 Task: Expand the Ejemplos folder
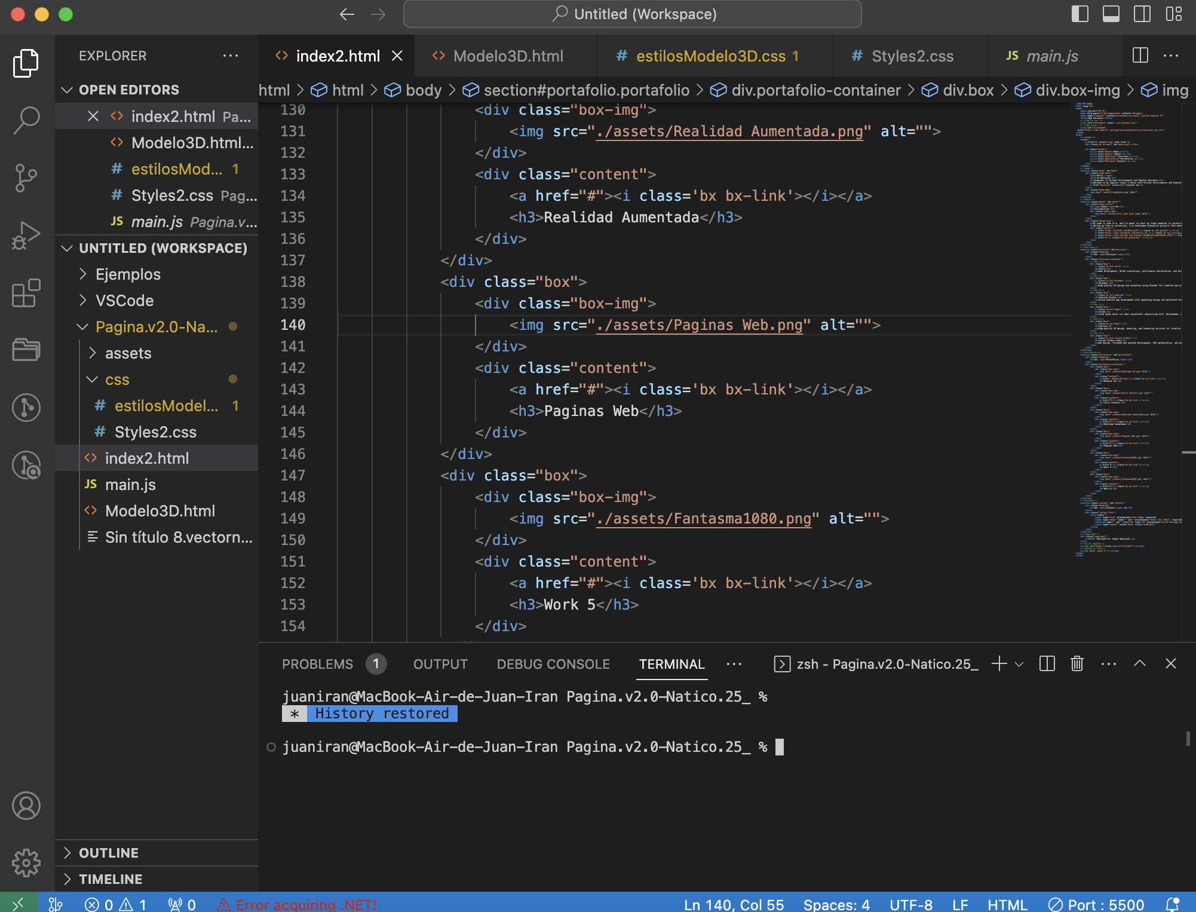click(x=128, y=274)
